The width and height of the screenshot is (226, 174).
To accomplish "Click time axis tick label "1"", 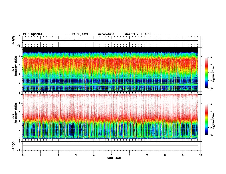I will 40,155.
